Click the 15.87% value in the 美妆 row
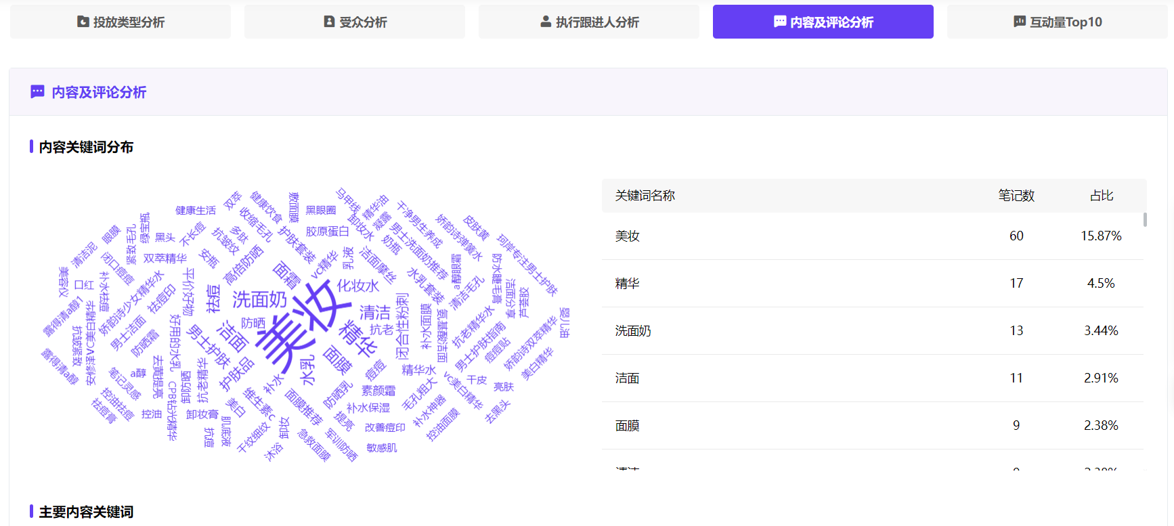The width and height of the screenshot is (1174, 526). (1101, 236)
